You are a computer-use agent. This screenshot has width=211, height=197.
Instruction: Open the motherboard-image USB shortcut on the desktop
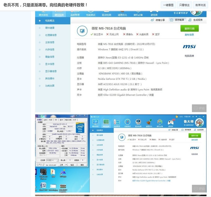43,174
